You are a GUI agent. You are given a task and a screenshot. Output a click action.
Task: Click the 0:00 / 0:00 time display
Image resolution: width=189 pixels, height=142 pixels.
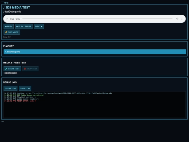pyautogui.click(x=15, y=19)
